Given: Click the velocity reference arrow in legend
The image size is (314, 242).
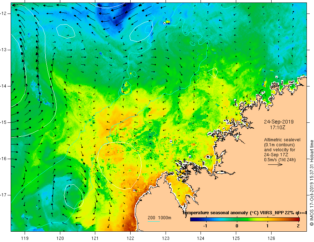Looking at the screenshot, I should click(x=275, y=164).
